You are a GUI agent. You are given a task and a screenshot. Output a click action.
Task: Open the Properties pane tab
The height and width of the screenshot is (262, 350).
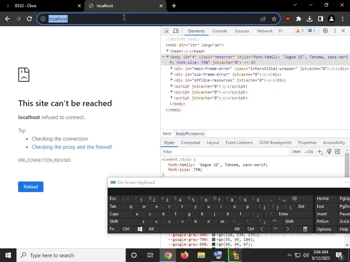(307, 143)
